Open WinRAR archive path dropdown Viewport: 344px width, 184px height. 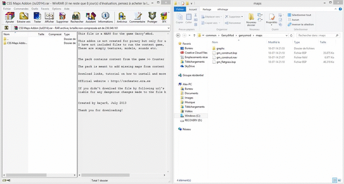[169, 28]
